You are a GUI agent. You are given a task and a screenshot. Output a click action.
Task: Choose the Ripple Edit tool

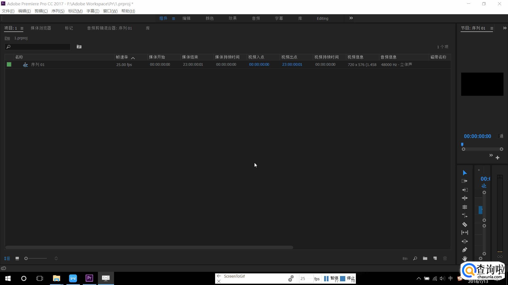[465, 198]
